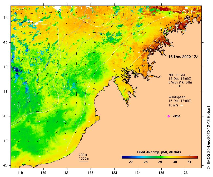Click the "16-Dec 18:00Z" timestamp
213x177 pixels.
(x=180, y=79)
